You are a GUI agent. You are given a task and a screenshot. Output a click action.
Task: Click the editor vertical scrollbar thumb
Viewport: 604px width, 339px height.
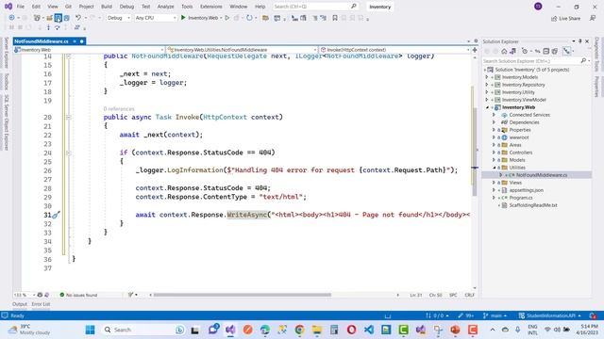point(475,152)
